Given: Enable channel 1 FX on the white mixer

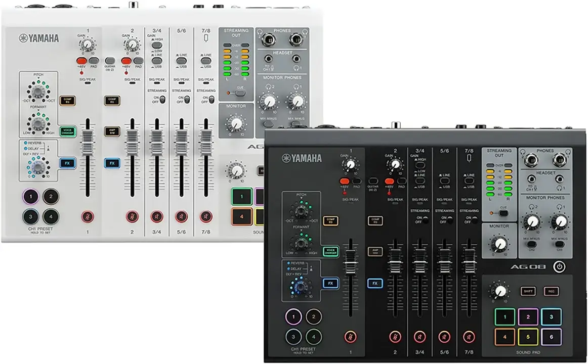Looking at the screenshot, I should (x=67, y=163).
